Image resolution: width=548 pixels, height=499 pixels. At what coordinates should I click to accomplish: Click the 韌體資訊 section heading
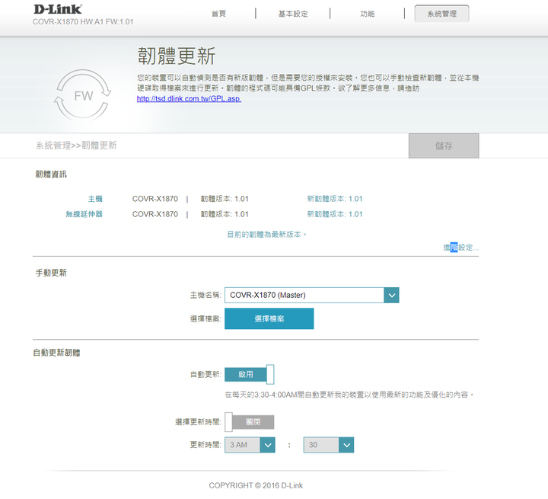tap(51, 174)
